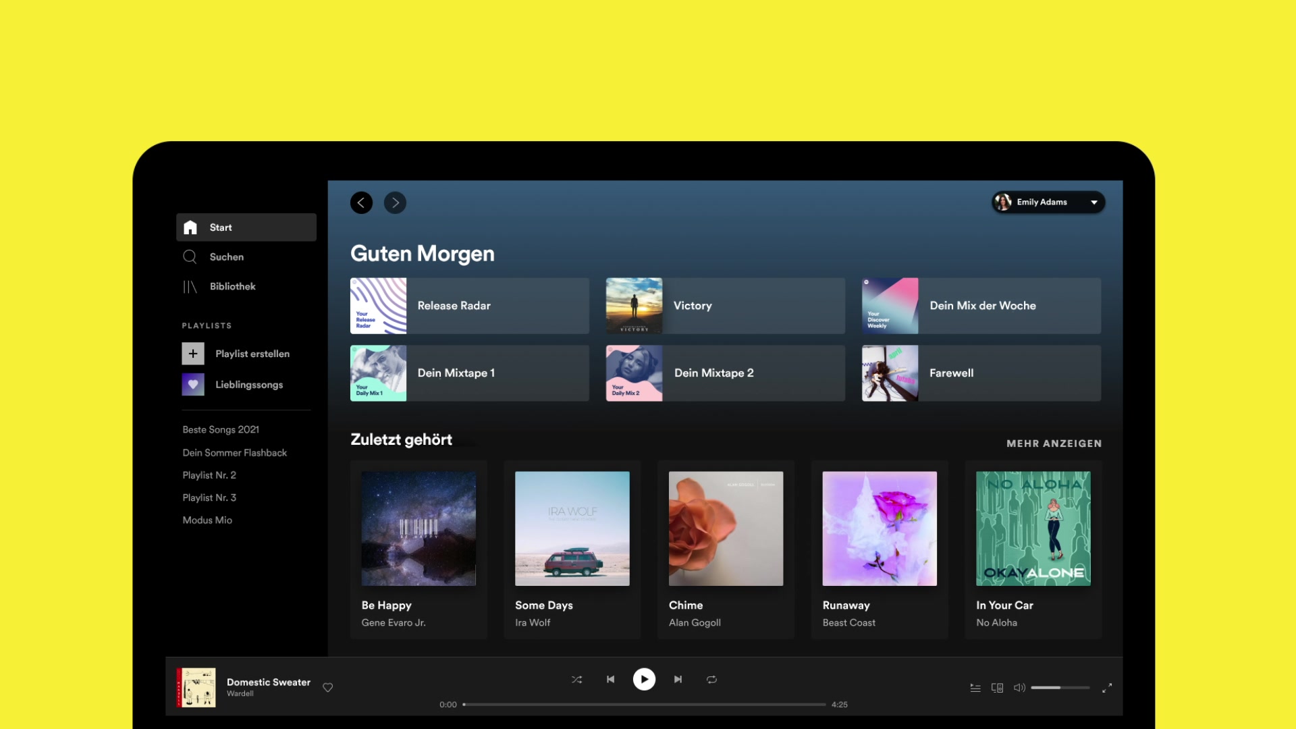
Task: Open the Start home page
Action: 246,227
